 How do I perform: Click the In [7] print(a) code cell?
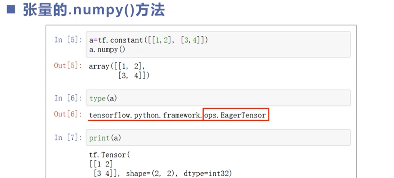pos(218,137)
